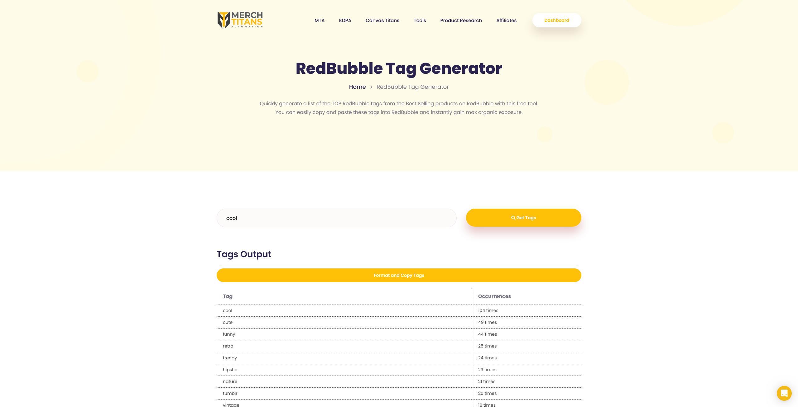Click the Canvas Titans menu icon
The width and height of the screenshot is (798, 407).
point(382,20)
